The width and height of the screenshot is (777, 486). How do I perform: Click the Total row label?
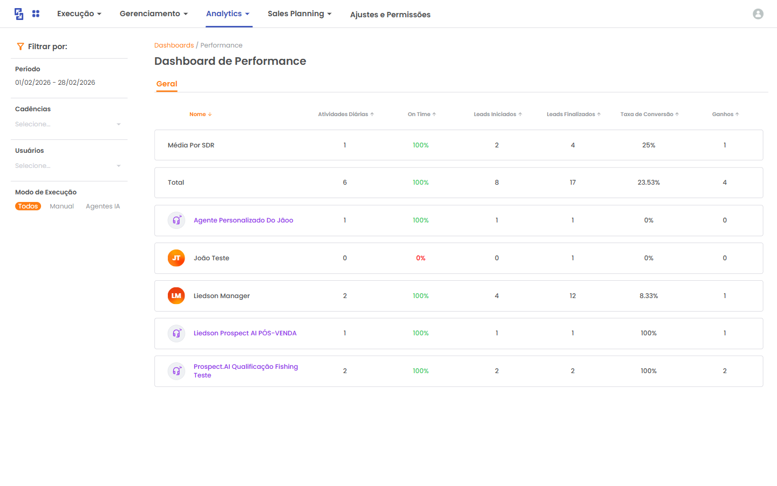176,183
